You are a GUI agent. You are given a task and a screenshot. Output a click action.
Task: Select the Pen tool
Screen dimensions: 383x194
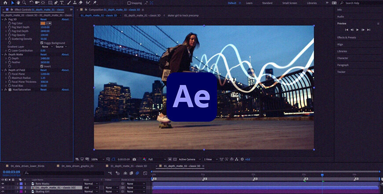pyautogui.click(x=56, y=3)
